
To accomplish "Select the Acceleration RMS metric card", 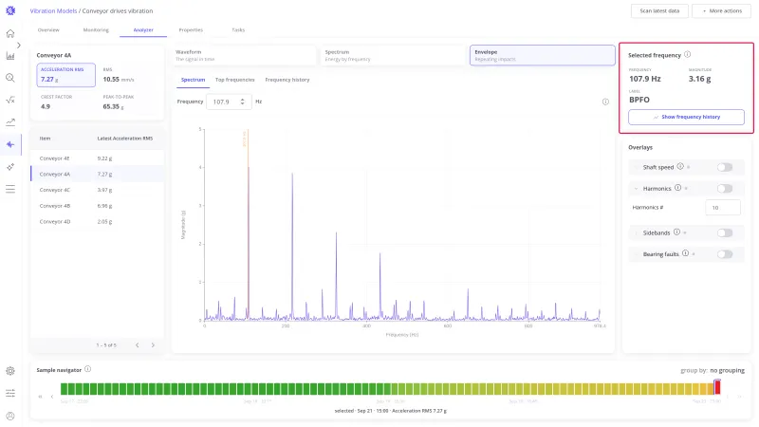I will click(65, 75).
